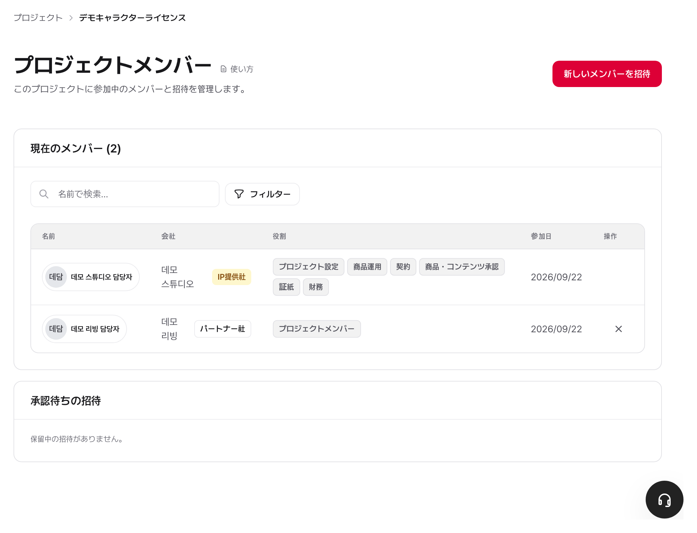Click 保留中の招待がありません message
Viewport: 697px width, 533px height.
(77, 439)
